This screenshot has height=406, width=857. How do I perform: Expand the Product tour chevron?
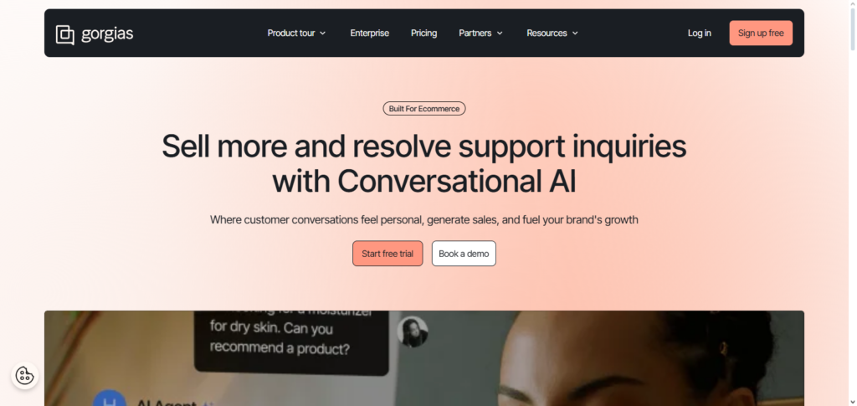coord(322,33)
